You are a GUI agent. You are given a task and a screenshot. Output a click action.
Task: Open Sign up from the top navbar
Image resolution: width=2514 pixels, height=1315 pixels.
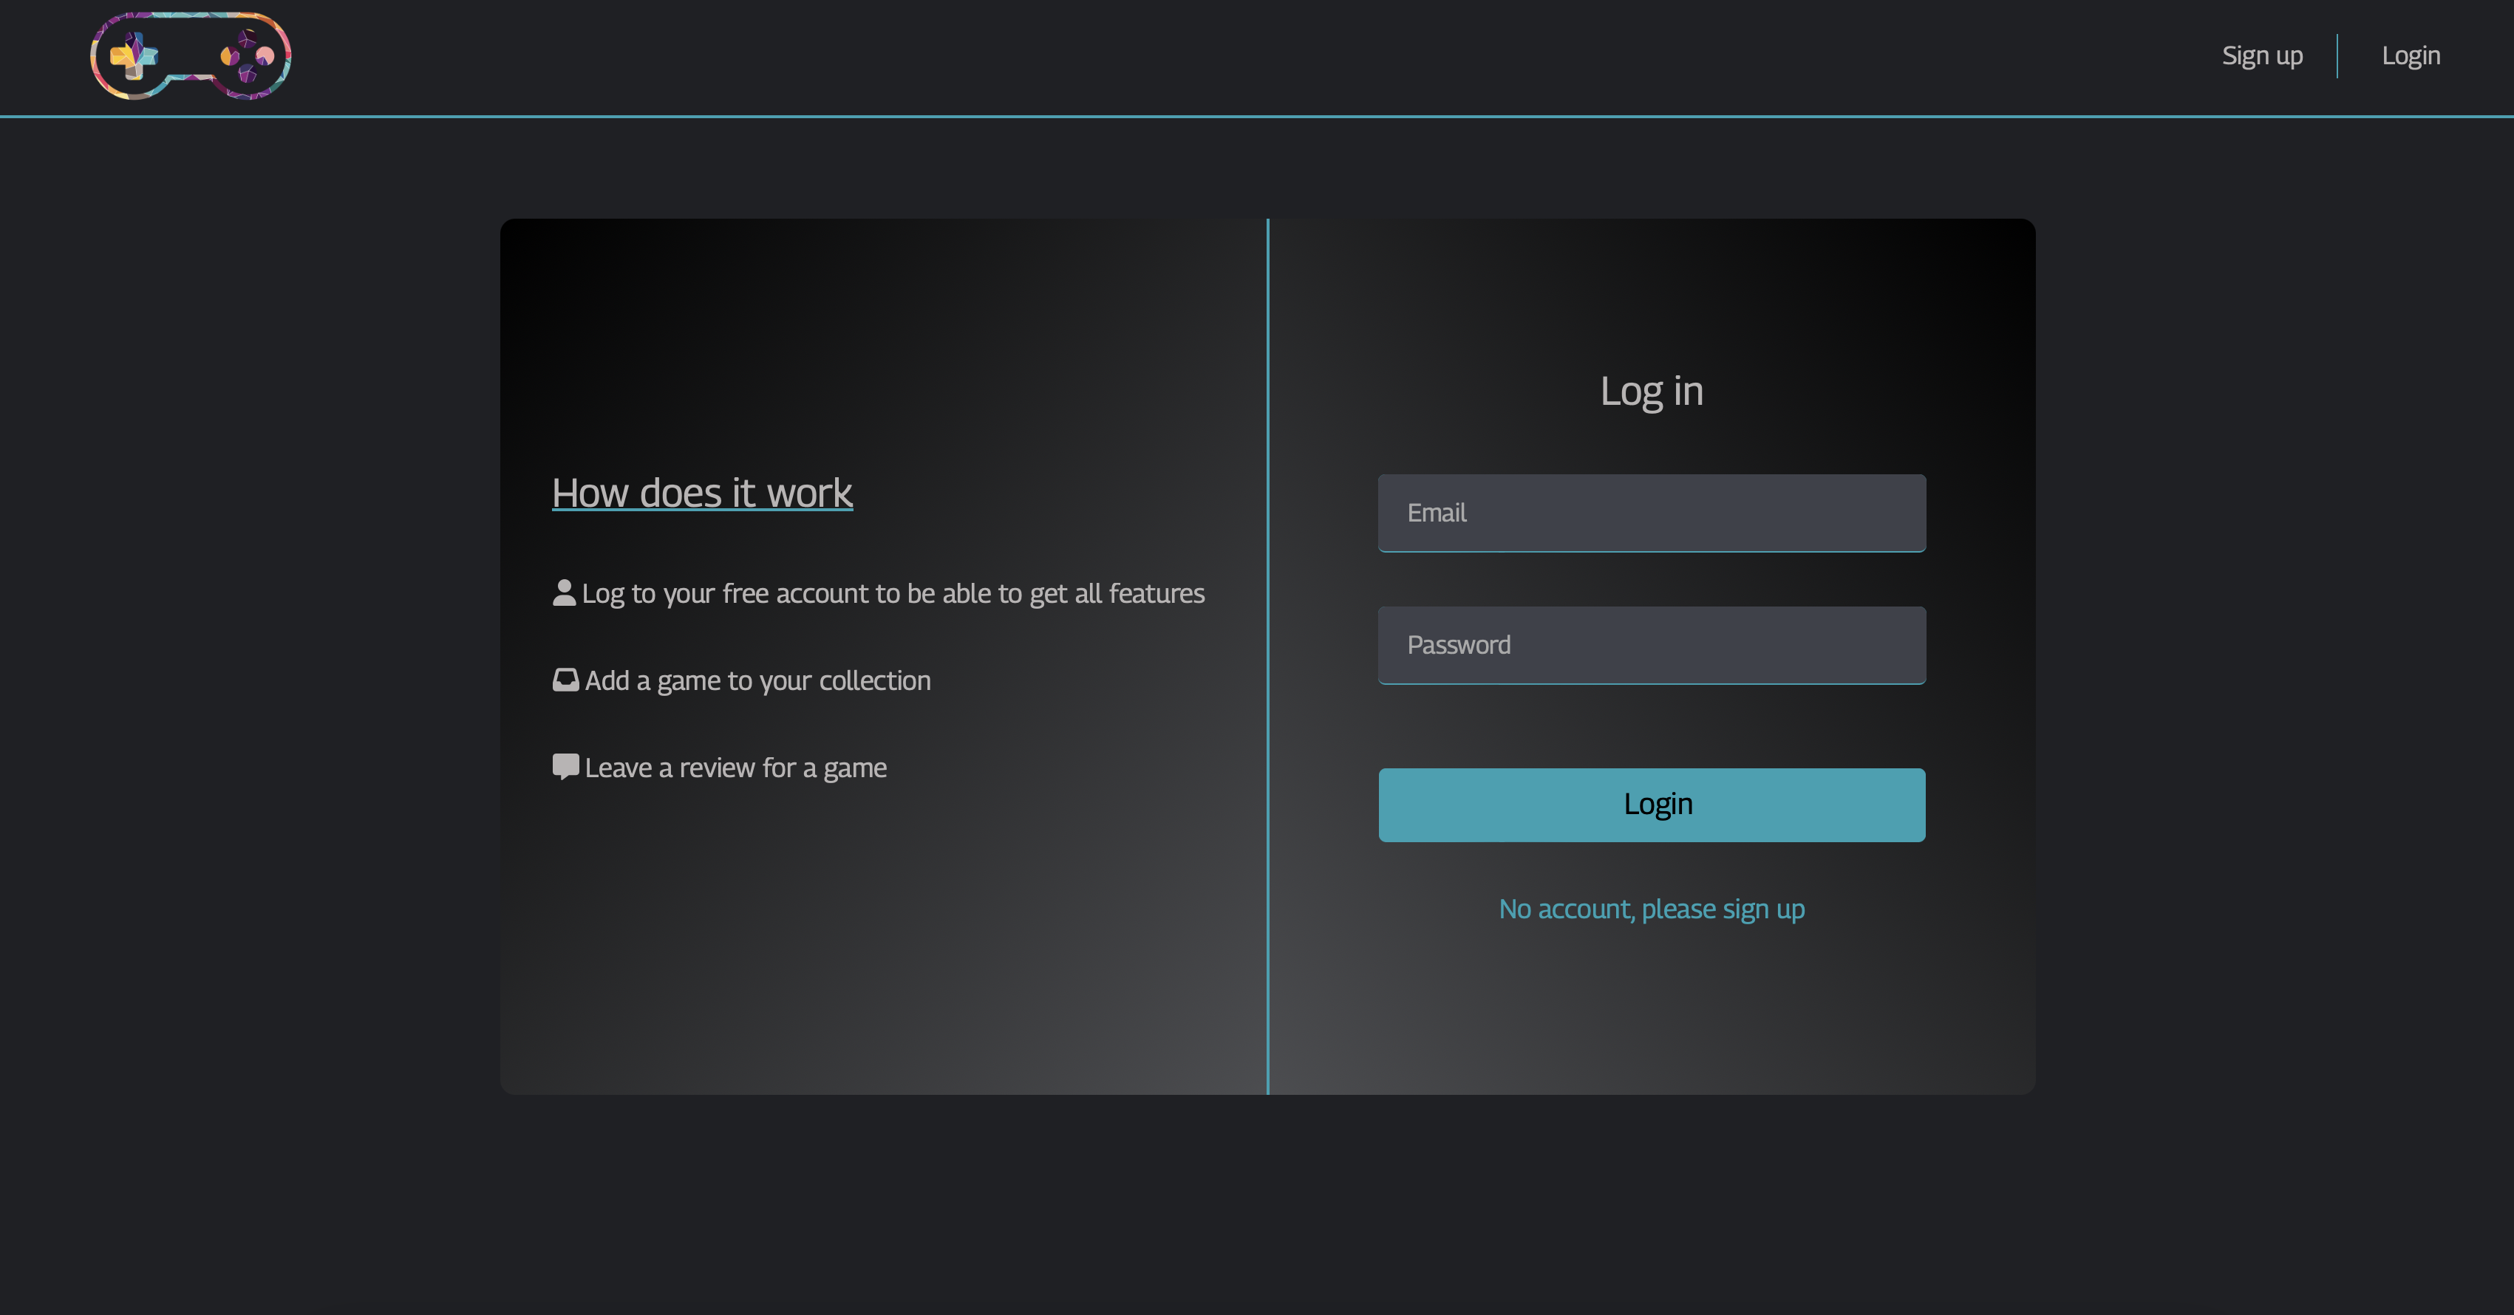tap(2262, 55)
